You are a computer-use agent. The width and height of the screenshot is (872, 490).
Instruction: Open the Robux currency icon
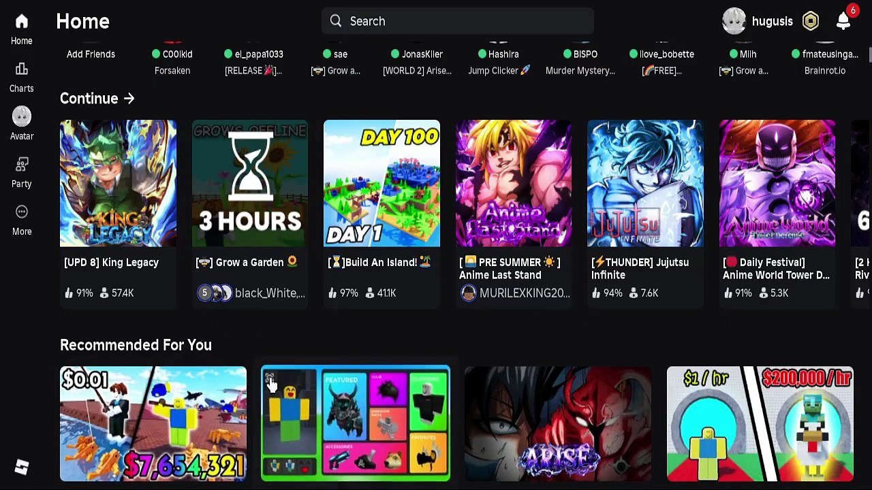pyautogui.click(x=811, y=21)
